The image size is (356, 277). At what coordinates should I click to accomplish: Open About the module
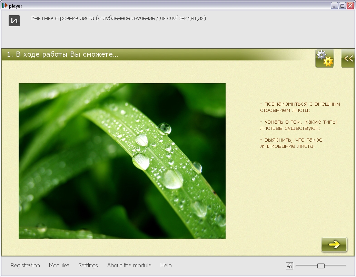[129, 265]
